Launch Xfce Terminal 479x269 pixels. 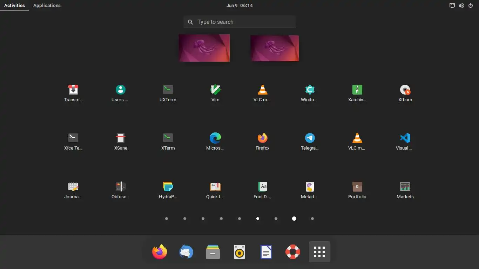tap(73, 141)
